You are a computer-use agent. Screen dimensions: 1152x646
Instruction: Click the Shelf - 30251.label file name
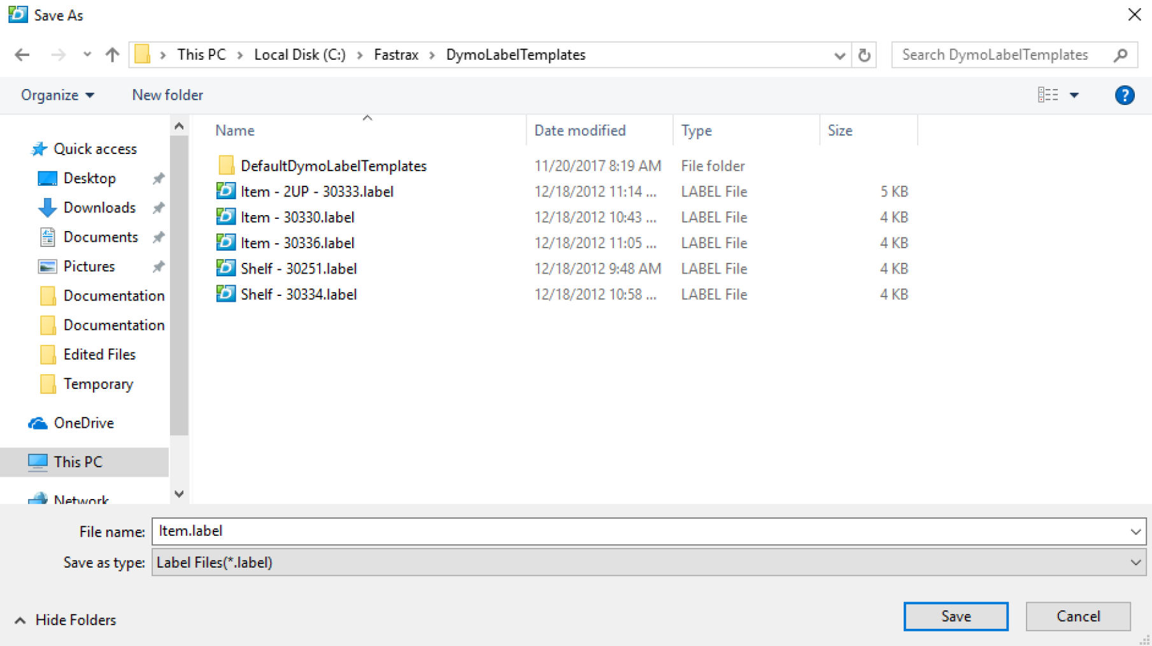pos(299,269)
